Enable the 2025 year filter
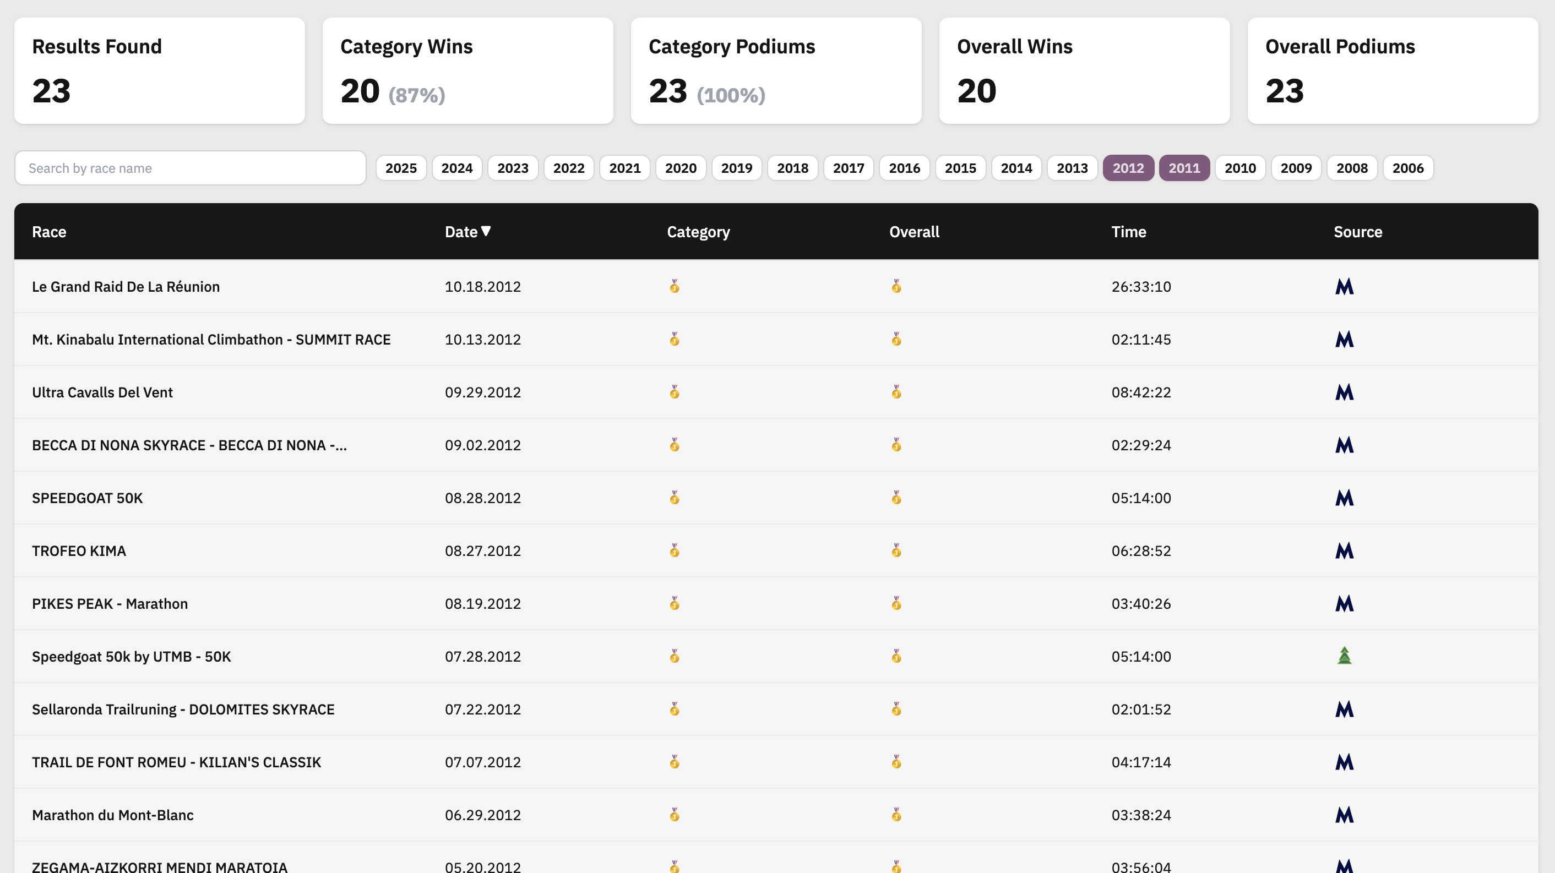The height and width of the screenshot is (873, 1555). pos(401,168)
